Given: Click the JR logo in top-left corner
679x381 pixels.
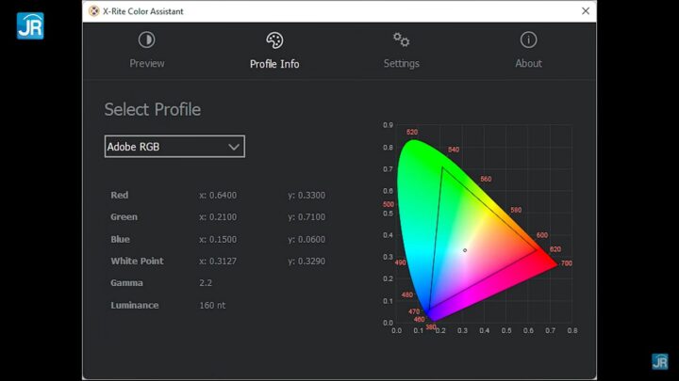Looking at the screenshot, I should coord(30,25).
